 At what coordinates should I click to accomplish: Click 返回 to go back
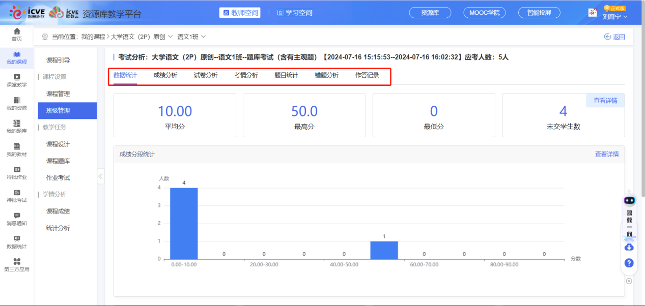pos(614,37)
